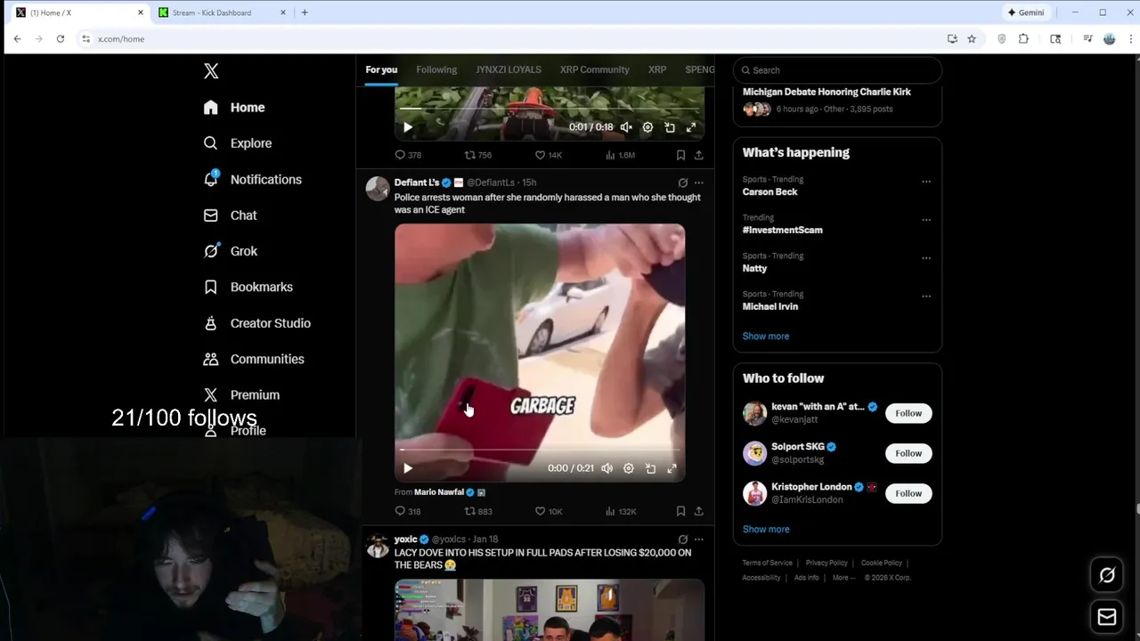Screen dimensions: 1140x641
Task: Toggle picture-in-picture on 0:21 video
Action: [650, 468]
